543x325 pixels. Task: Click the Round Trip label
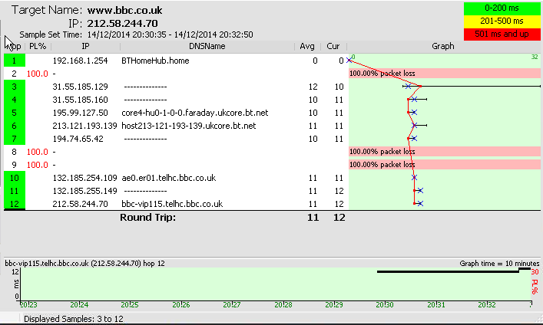[148, 218]
